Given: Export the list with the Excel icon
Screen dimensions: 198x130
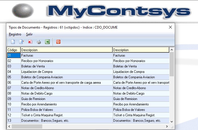Looking at the screenshot, I should 47,42.
